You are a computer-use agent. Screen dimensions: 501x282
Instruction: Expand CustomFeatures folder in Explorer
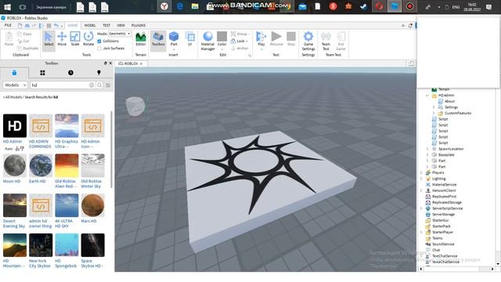pos(434,113)
